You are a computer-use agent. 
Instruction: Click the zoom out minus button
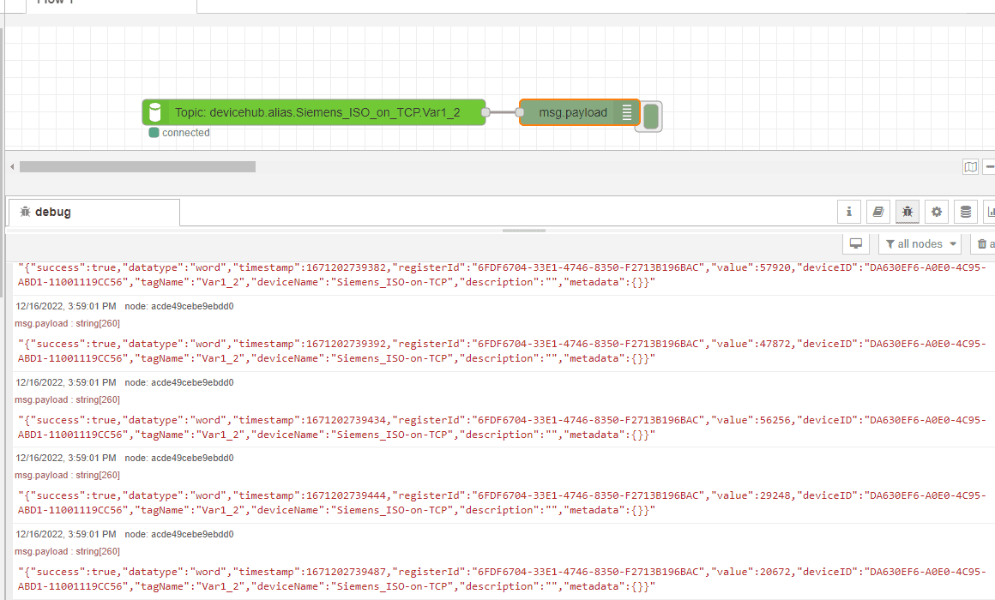pos(990,166)
